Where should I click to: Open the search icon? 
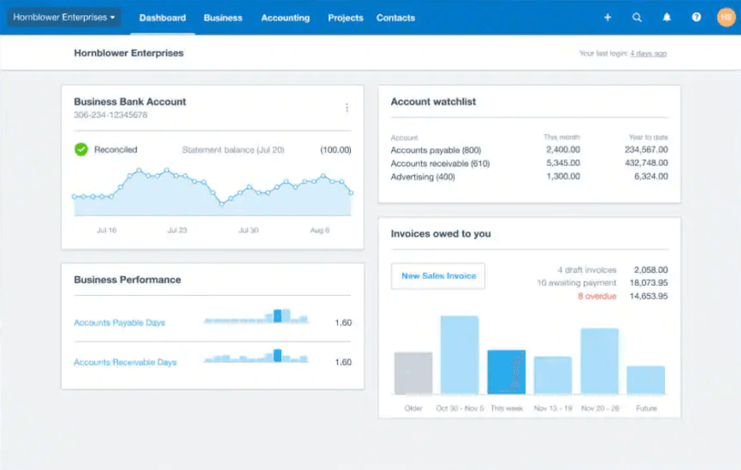point(637,17)
